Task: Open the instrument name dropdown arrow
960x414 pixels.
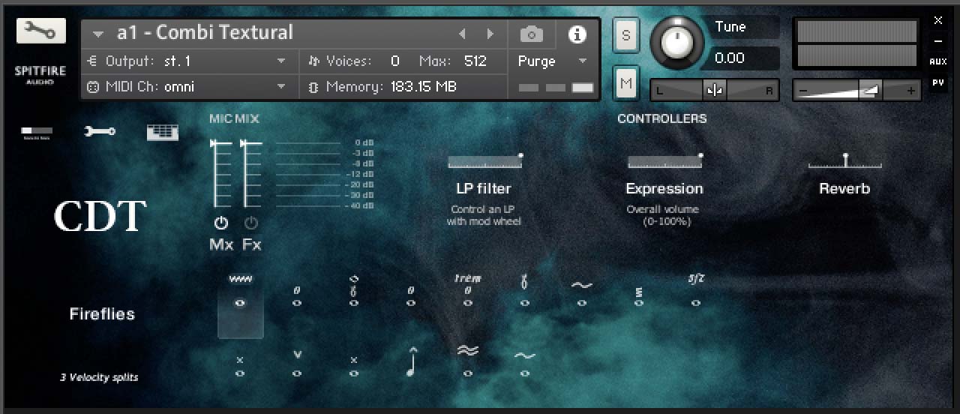Action: tap(98, 34)
